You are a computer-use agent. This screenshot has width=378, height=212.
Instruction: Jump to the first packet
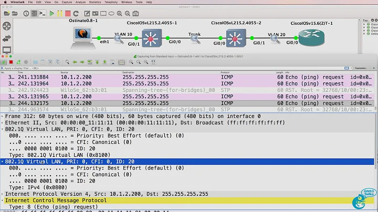pyautogui.click(x=97, y=62)
